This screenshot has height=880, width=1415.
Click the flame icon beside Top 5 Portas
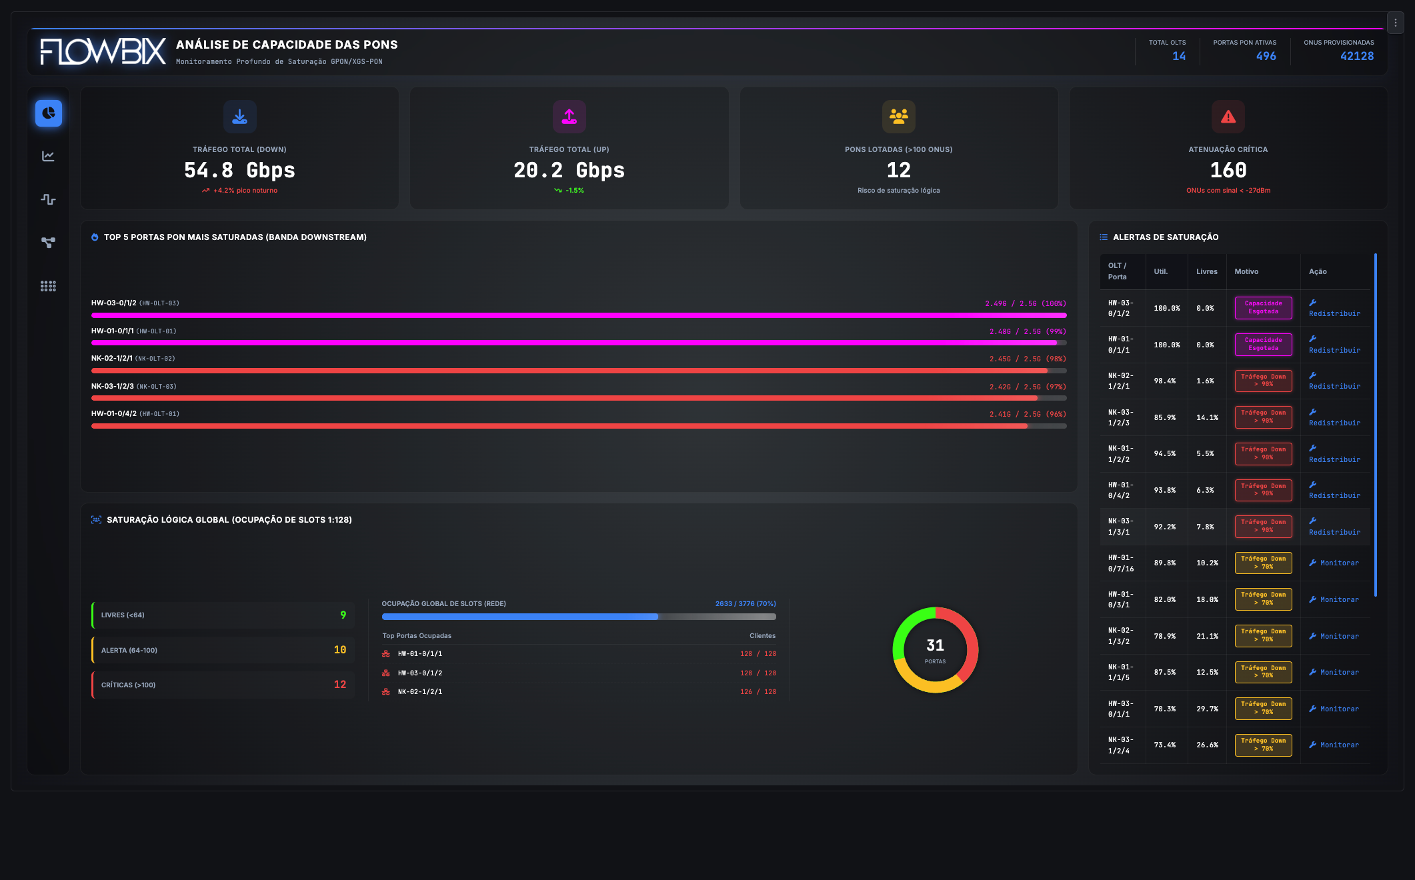coord(95,237)
